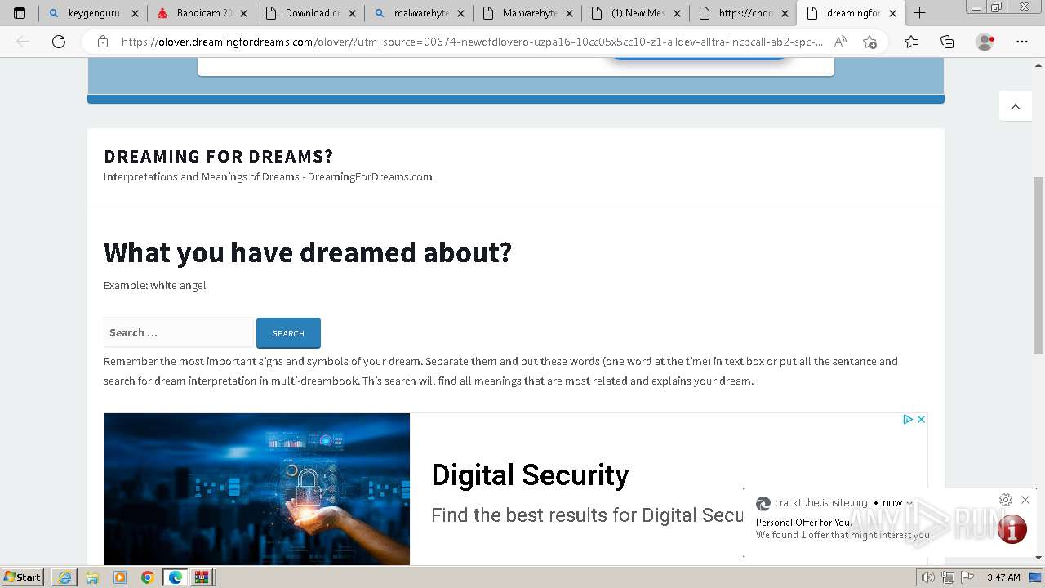Click the address bar URL
The width and height of the screenshot is (1045, 588).
point(472,42)
